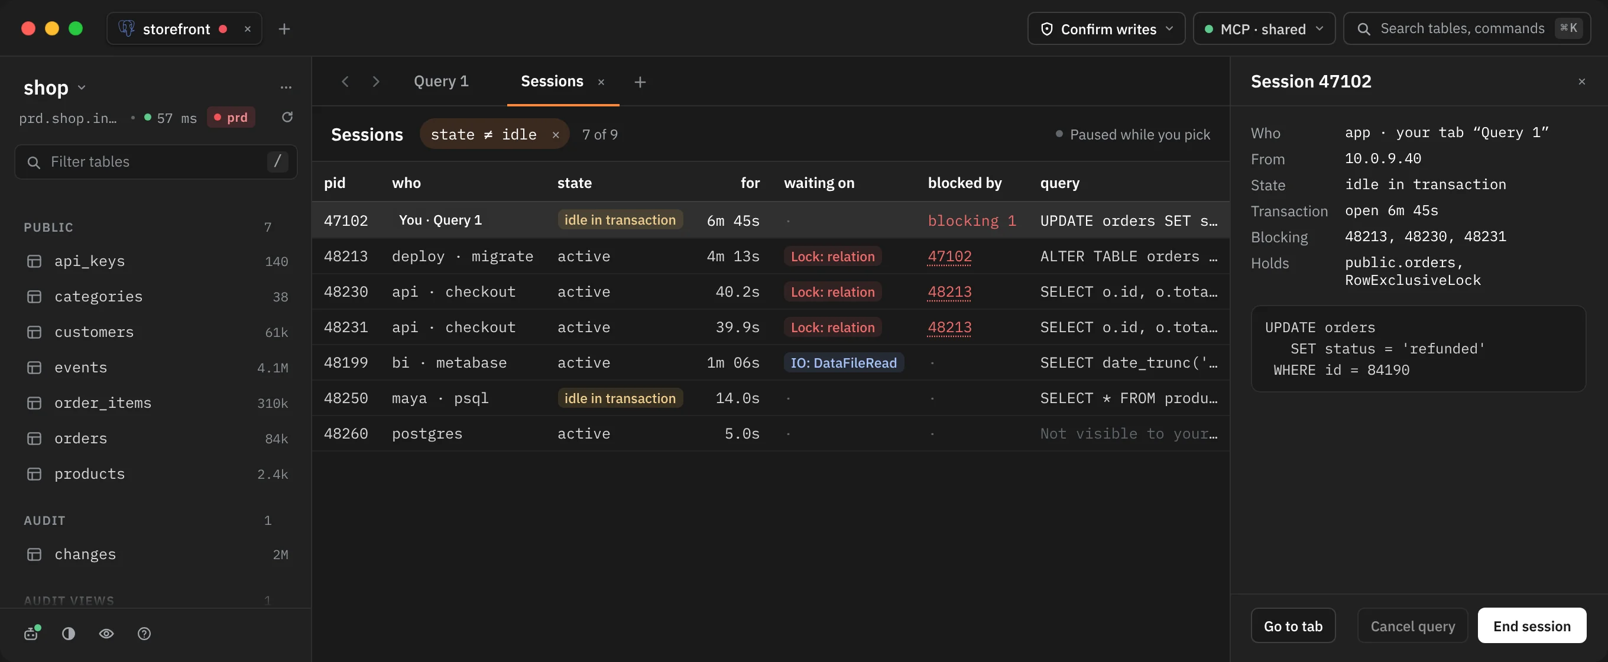This screenshot has height=662, width=1608.
Task: Collapse the PUBLIC schema section
Action: [48, 227]
